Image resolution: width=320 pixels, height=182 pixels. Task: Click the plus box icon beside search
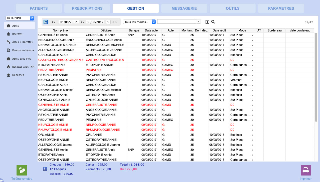(207, 22)
